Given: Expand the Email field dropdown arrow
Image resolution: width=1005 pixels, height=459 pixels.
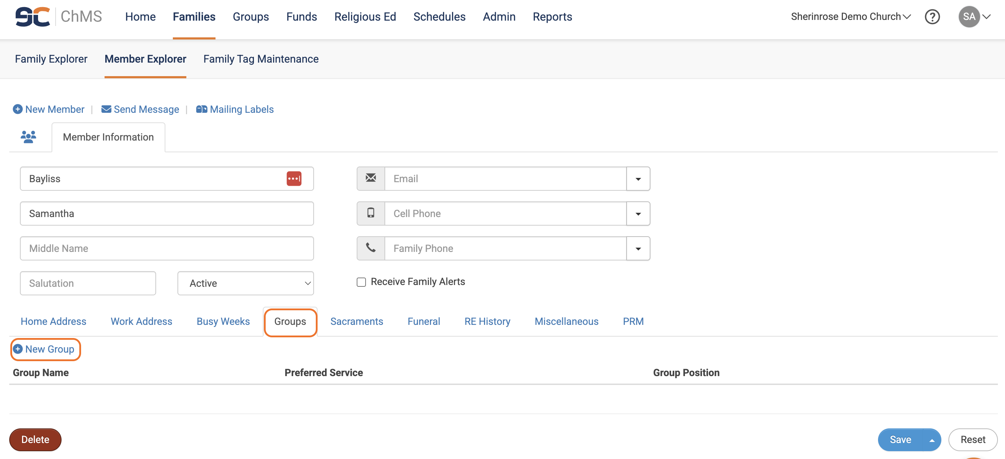Looking at the screenshot, I should point(638,179).
